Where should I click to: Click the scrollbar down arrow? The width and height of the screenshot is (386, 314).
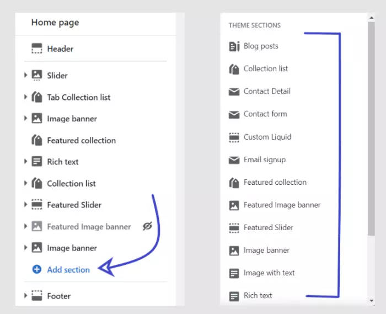pyautogui.click(x=372, y=301)
